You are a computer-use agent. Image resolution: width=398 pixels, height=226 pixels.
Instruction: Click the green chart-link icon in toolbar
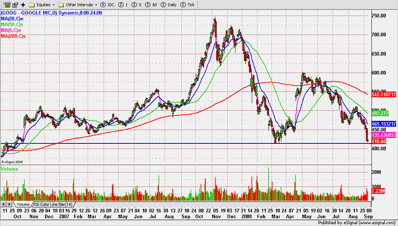(x=6, y=5)
